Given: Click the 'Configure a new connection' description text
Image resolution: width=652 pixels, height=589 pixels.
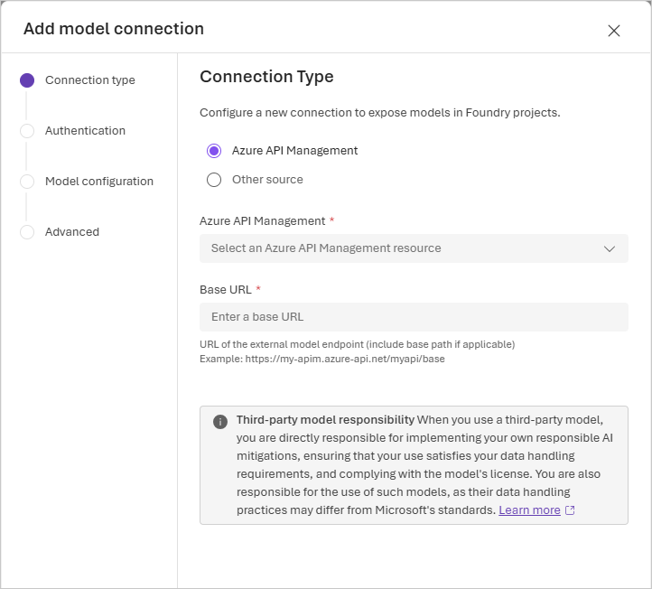Looking at the screenshot, I should 379,113.
